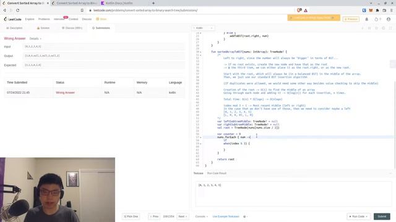The height and width of the screenshot is (222, 396).
Task: Open Interview in the LeetCode navbar
Action: coord(59,19)
